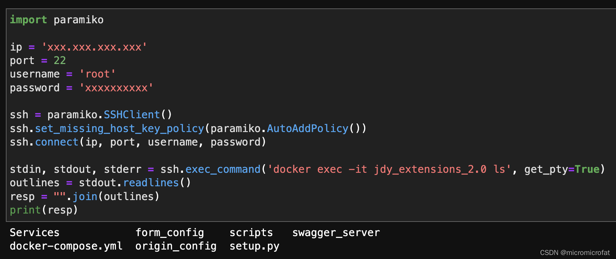Click the 'docker exec -it jdy_extensions_2.0 ls' string

click(x=390, y=170)
